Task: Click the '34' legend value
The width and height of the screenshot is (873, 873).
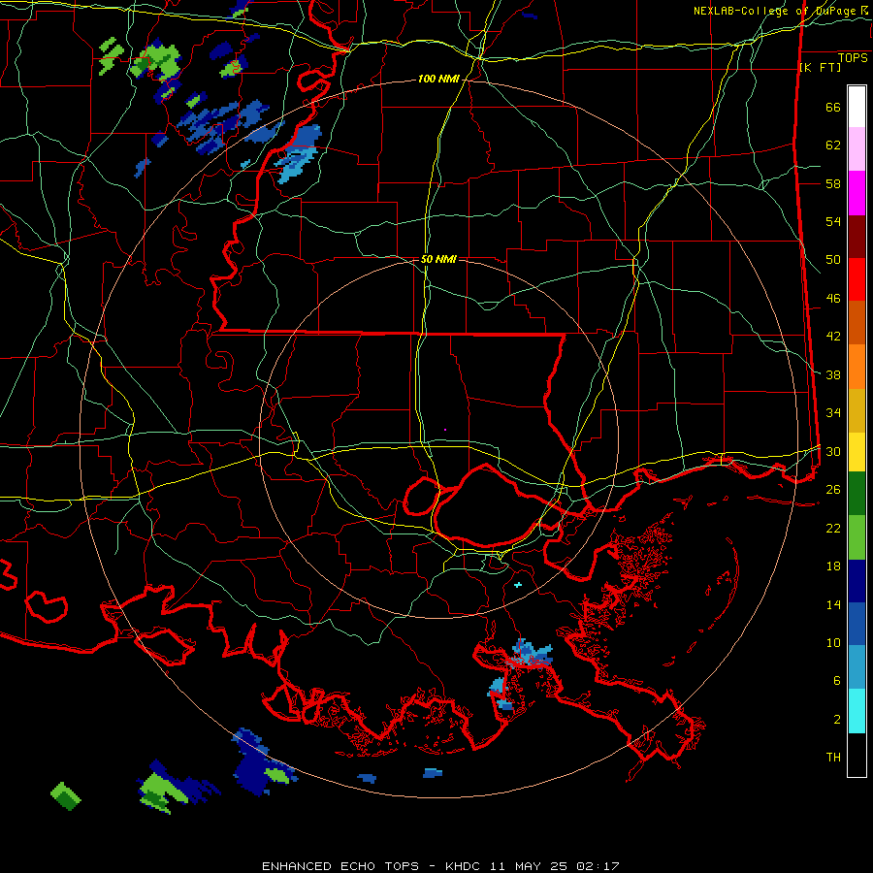Action: click(833, 413)
